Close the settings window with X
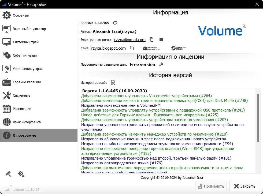This screenshot has height=194, width=263. [257, 4]
